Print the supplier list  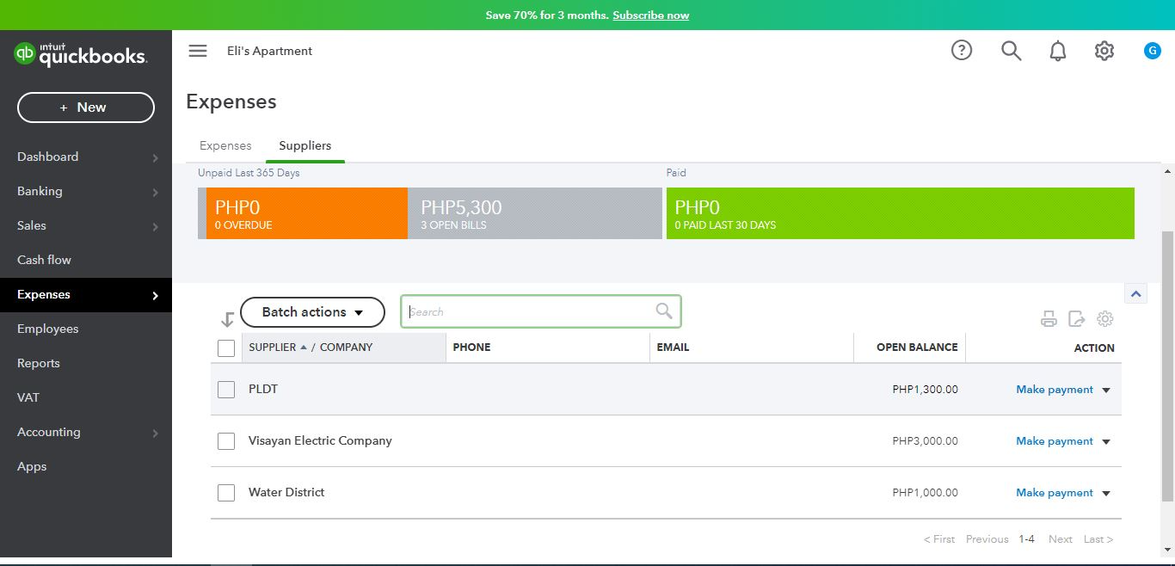(1049, 319)
